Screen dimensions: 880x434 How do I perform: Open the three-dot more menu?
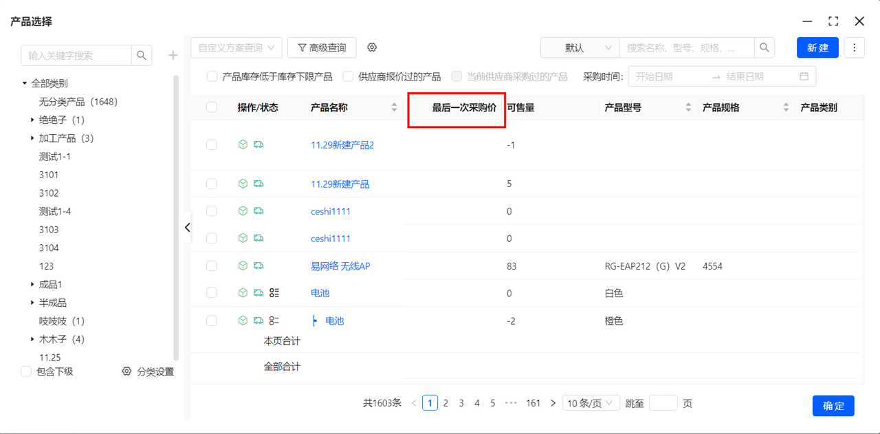tap(854, 47)
